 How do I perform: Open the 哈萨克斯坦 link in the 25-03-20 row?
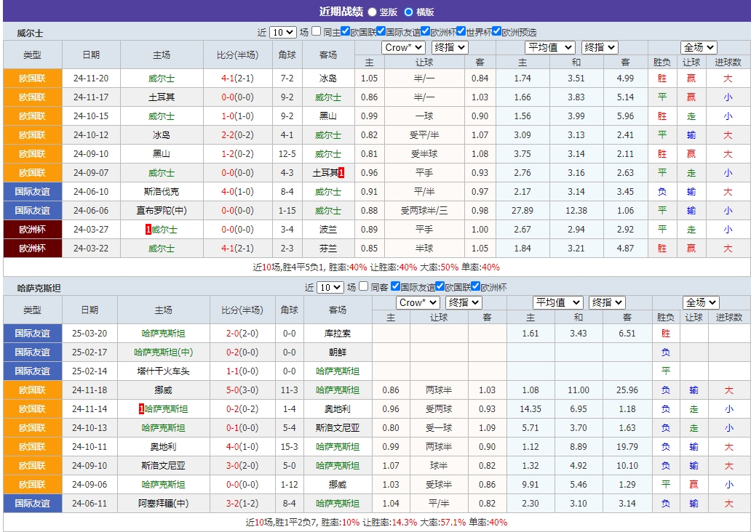(x=162, y=334)
